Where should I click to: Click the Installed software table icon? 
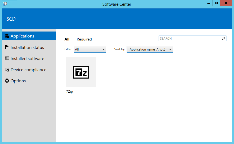click(7, 58)
